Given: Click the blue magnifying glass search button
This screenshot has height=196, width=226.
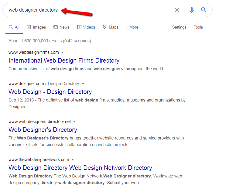Looking at the screenshot, I should point(204,10).
